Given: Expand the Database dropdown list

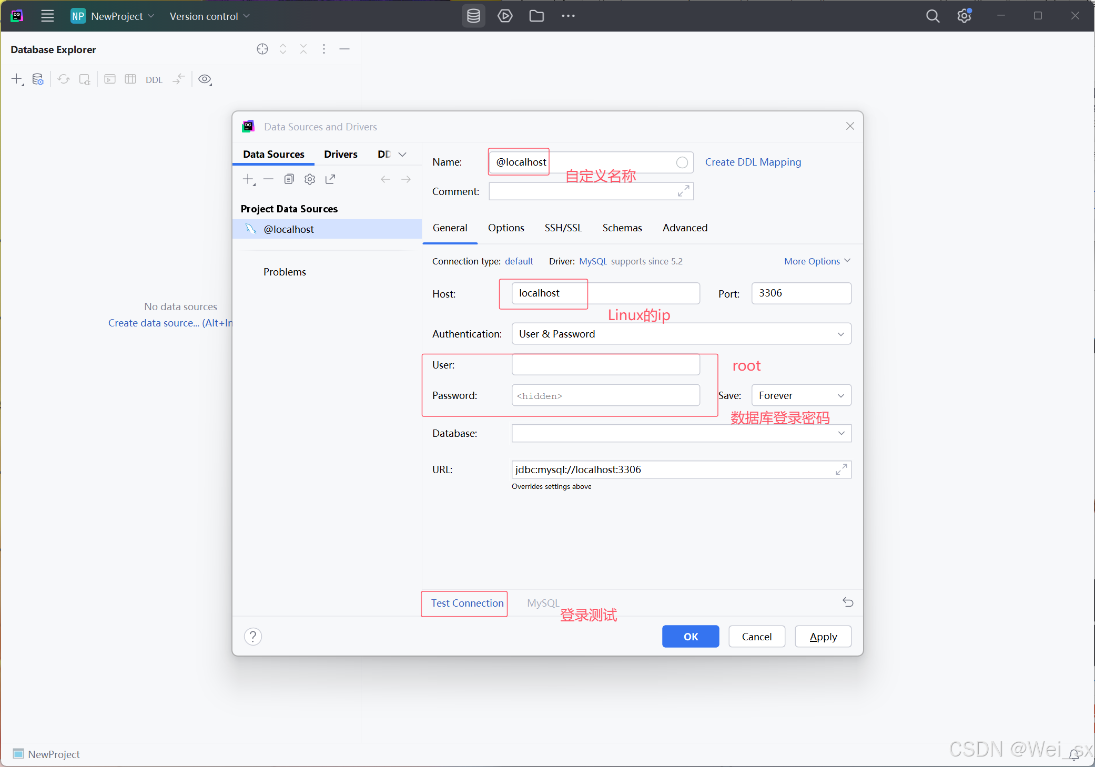Looking at the screenshot, I should (841, 433).
